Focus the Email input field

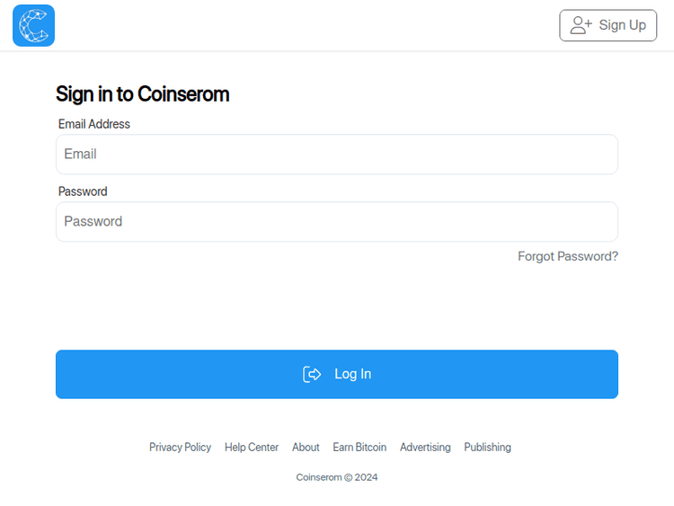(337, 155)
